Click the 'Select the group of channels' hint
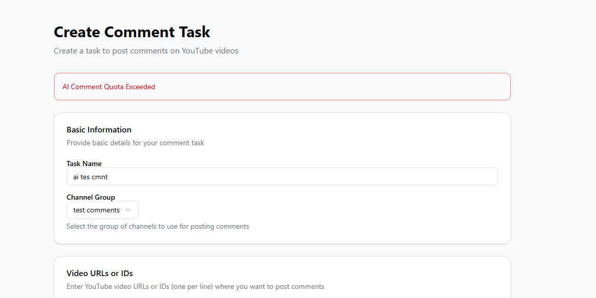This screenshot has width=596, height=298. pos(158,226)
